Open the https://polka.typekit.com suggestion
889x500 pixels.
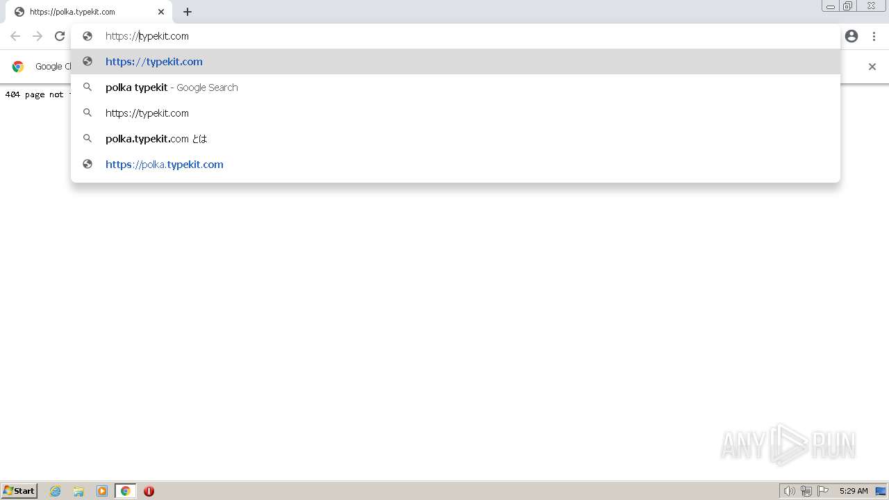(456, 165)
